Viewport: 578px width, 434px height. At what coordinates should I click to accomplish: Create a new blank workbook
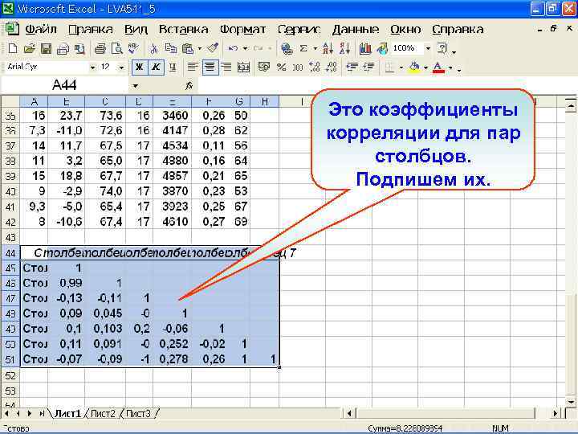click(13, 48)
